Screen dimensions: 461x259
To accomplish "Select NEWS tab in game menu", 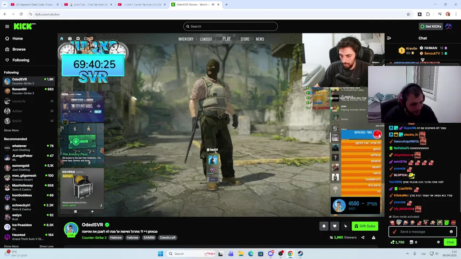I will [260, 39].
